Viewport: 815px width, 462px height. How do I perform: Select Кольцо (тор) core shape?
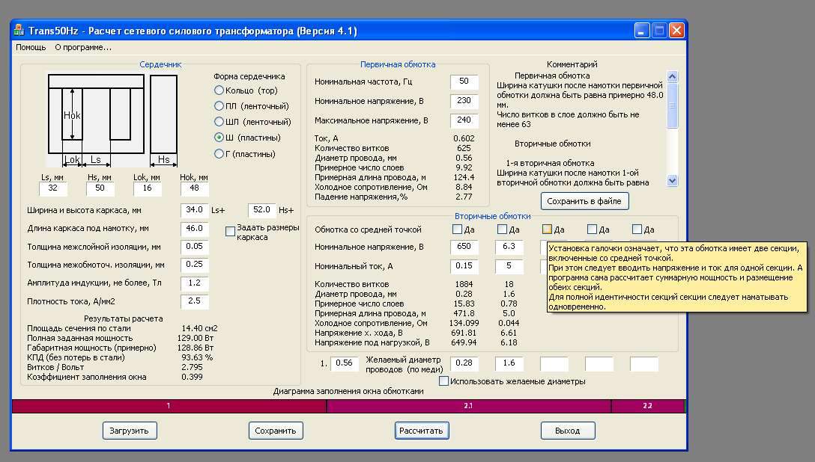coord(219,90)
